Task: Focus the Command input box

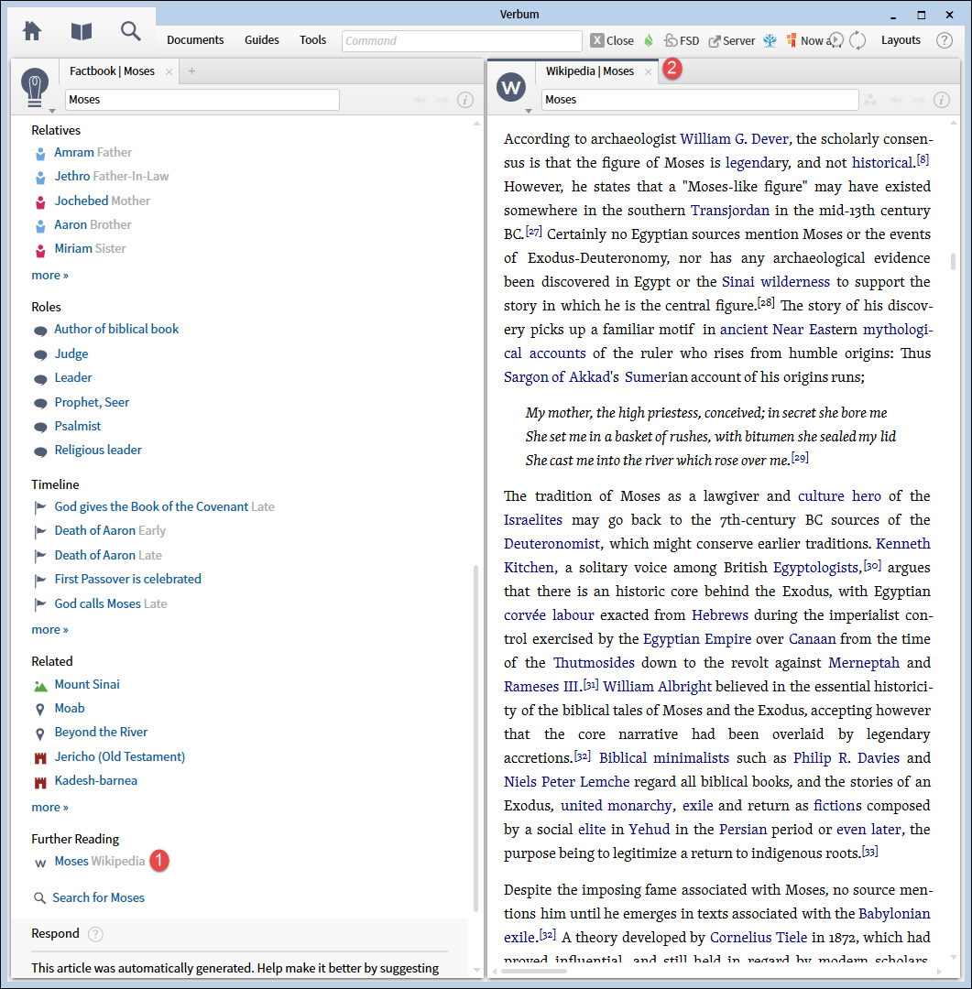Action: click(462, 40)
